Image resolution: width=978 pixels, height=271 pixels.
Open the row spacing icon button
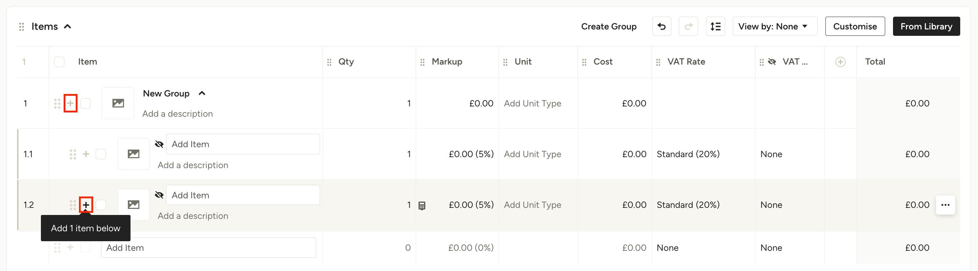pos(715,27)
